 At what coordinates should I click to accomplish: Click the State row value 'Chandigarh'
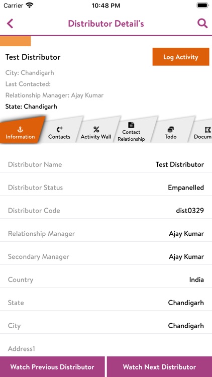click(186, 303)
